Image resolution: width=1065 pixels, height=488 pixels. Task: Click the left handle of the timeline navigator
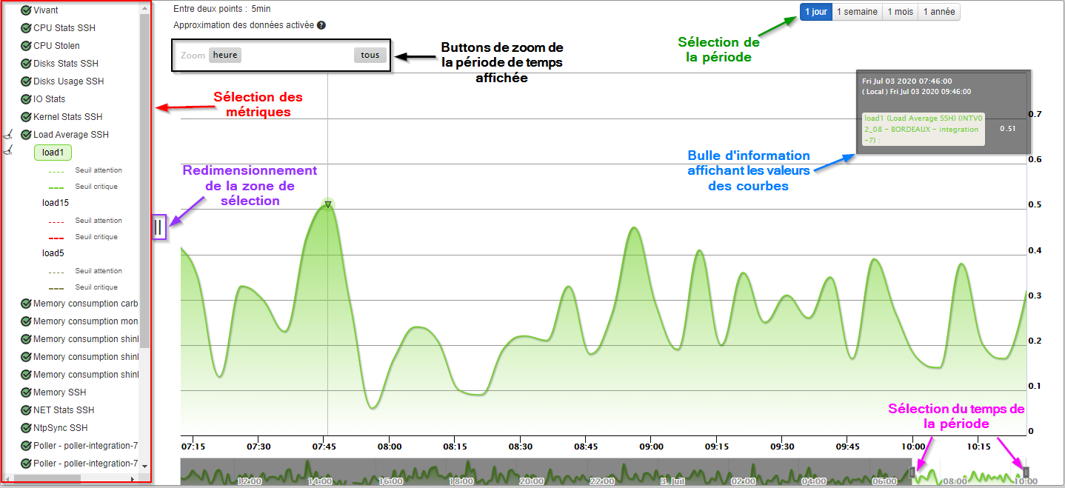(912, 472)
